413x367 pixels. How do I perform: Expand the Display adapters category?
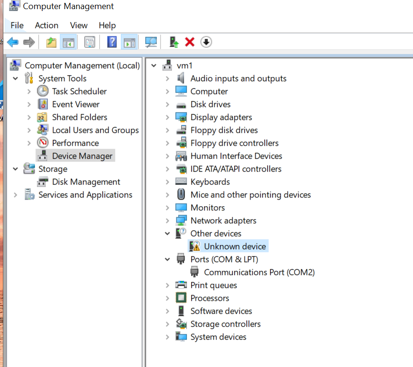tap(167, 117)
